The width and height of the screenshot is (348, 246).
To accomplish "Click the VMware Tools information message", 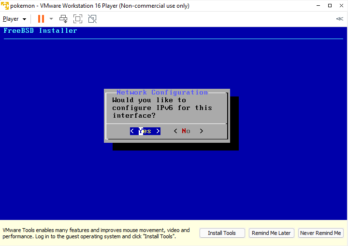I will [96, 233].
